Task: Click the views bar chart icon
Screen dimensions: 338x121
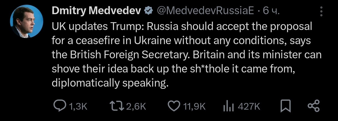Action: [229, 106]
